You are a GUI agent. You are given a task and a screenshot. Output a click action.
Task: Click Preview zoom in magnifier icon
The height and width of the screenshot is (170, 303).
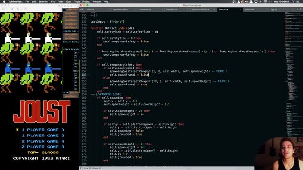pyautogui.click(x=18, y=9)
